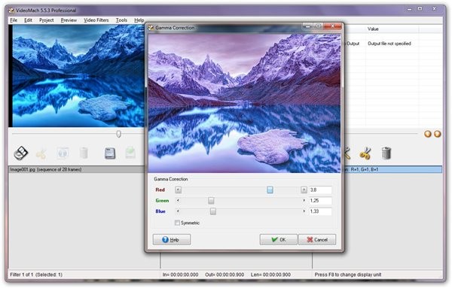The image size is (452, 288).
Task: Click the In= 00:00:00.000 status entry
Action: [x=180, y=274]
